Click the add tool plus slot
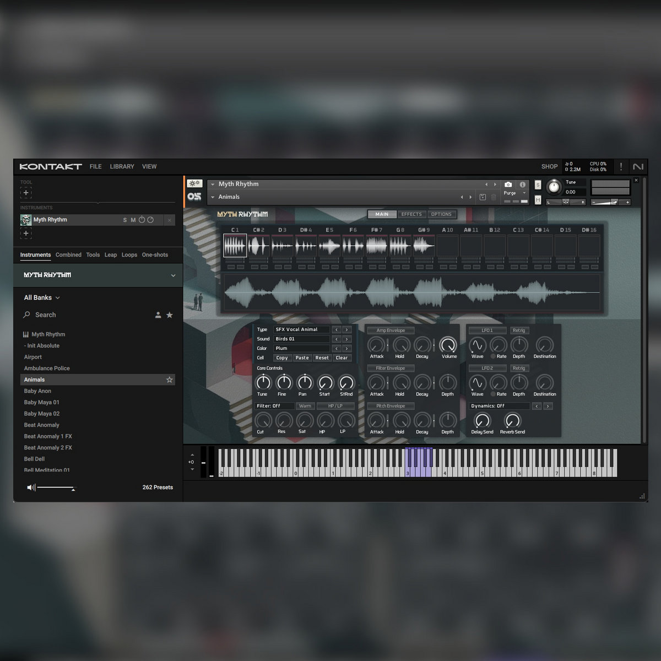The height and width of the screenshot is (661, 661). (x=26, y=193)
